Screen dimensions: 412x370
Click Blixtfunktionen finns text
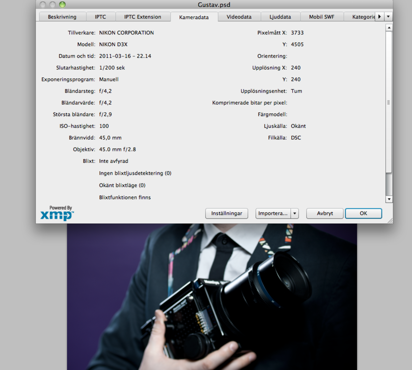[125, 197]
